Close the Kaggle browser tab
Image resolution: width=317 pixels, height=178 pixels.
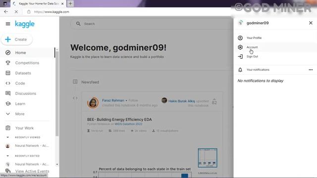click(x=62, y=3)
